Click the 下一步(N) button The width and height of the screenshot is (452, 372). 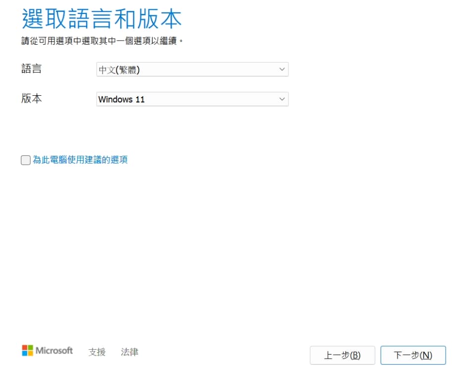click(413, 355)
